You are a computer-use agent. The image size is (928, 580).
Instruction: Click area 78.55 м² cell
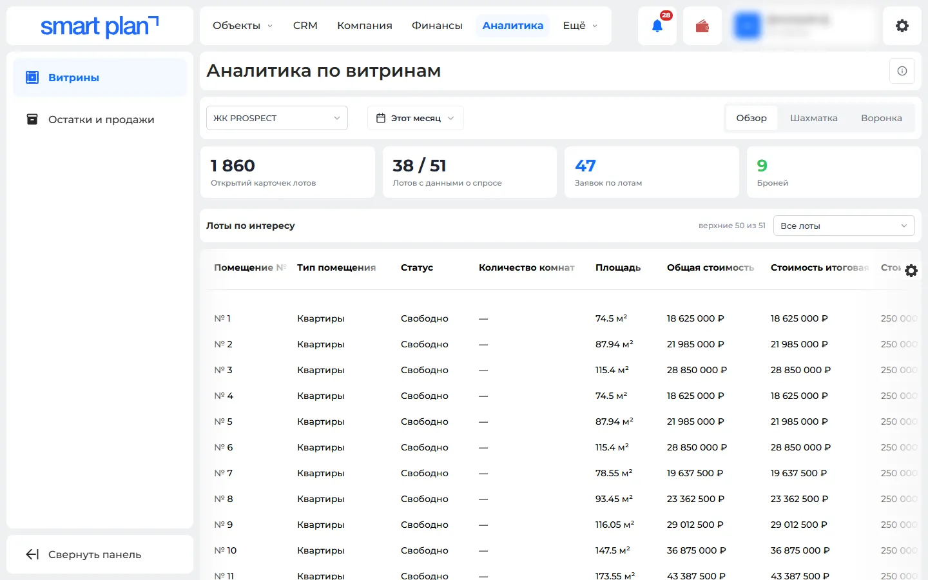pos(614,473)
